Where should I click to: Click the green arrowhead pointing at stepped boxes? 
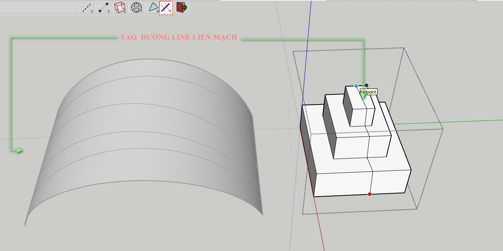[363, 94]
